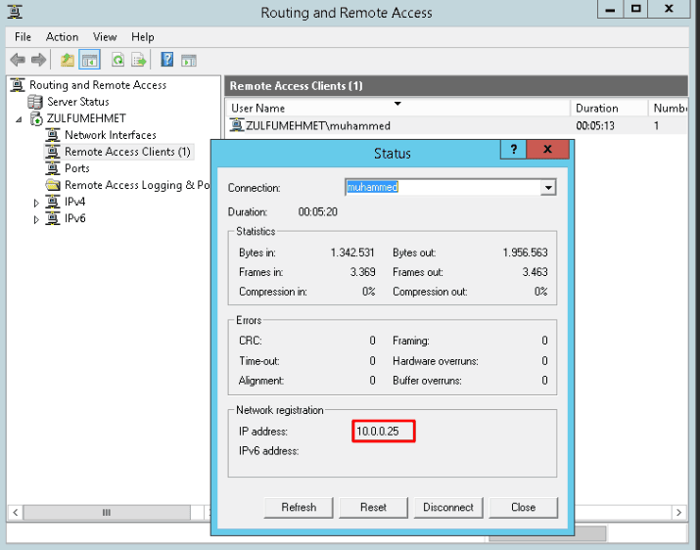Screen dimensions: 700x550
Task: Select Remote Access Clients (1) node
Action: pyautogui.click(x=127, y=152)
